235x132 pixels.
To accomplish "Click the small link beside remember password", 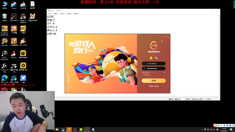I will coord(164,72).
